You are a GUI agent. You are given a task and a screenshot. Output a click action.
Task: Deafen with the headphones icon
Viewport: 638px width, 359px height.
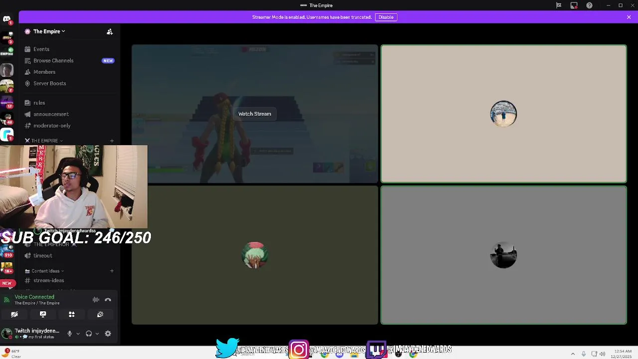pos(89,334)
